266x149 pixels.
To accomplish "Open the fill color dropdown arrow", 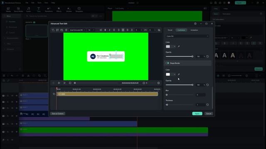I will [174, 46].
